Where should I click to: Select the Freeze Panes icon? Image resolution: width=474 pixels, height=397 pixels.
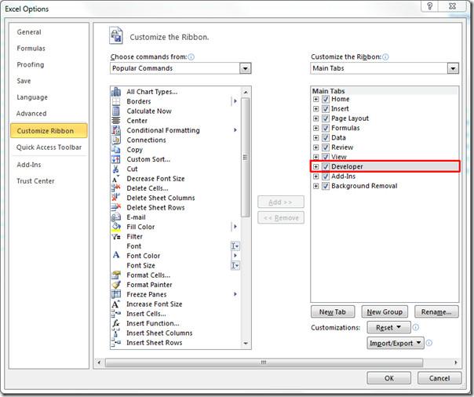(x=116, y=294)
